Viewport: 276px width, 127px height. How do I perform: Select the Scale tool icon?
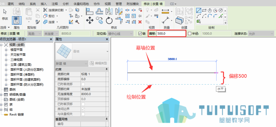(x=134, y=16)
